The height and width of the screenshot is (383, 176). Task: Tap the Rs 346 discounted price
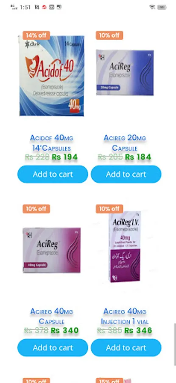pos(138,331)
